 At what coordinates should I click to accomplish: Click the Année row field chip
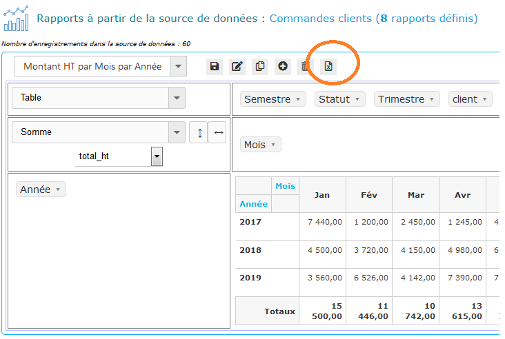coord(41,189)
